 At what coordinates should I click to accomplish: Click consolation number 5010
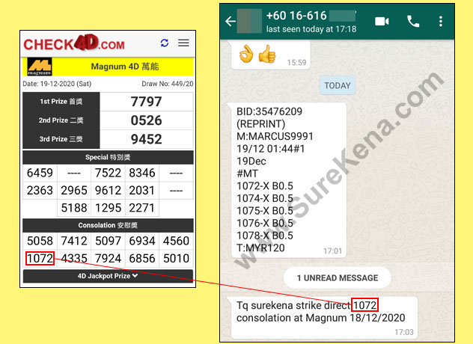click(176, 259)
